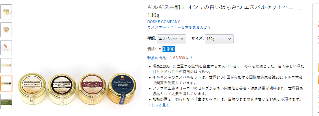319x116 pixels.
Task: Select second thumbnail showing jar lid top
Action: click(x=6, y=30)
